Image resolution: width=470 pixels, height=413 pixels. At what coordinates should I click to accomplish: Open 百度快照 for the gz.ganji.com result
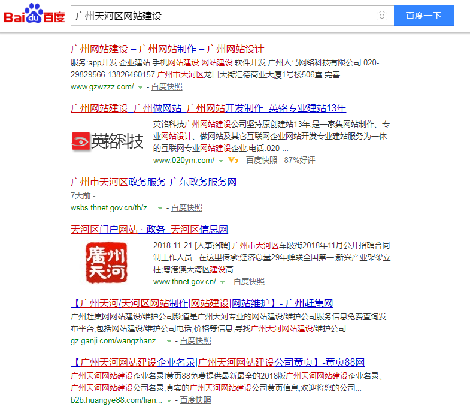pyautogui.click(x=195, y=340)
